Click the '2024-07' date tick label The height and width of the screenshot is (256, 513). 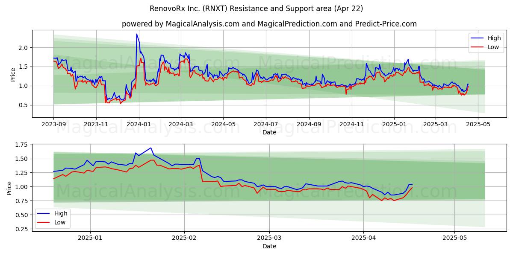coord(266,124)
